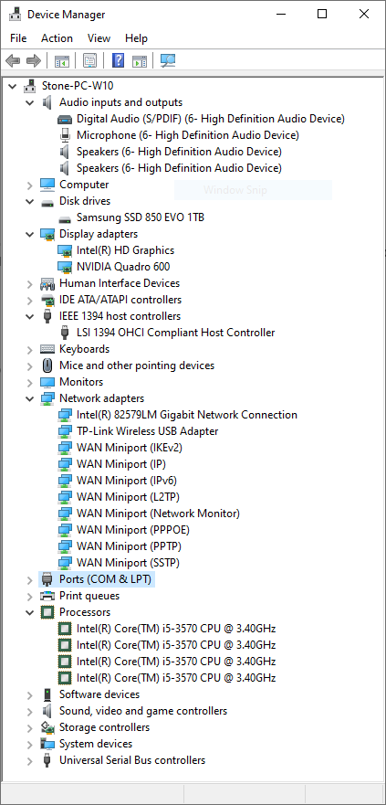Viewport: 386px width, 805px height.
Task: Expand the Ports (COM & LPT) category
Action: (30, 579)
